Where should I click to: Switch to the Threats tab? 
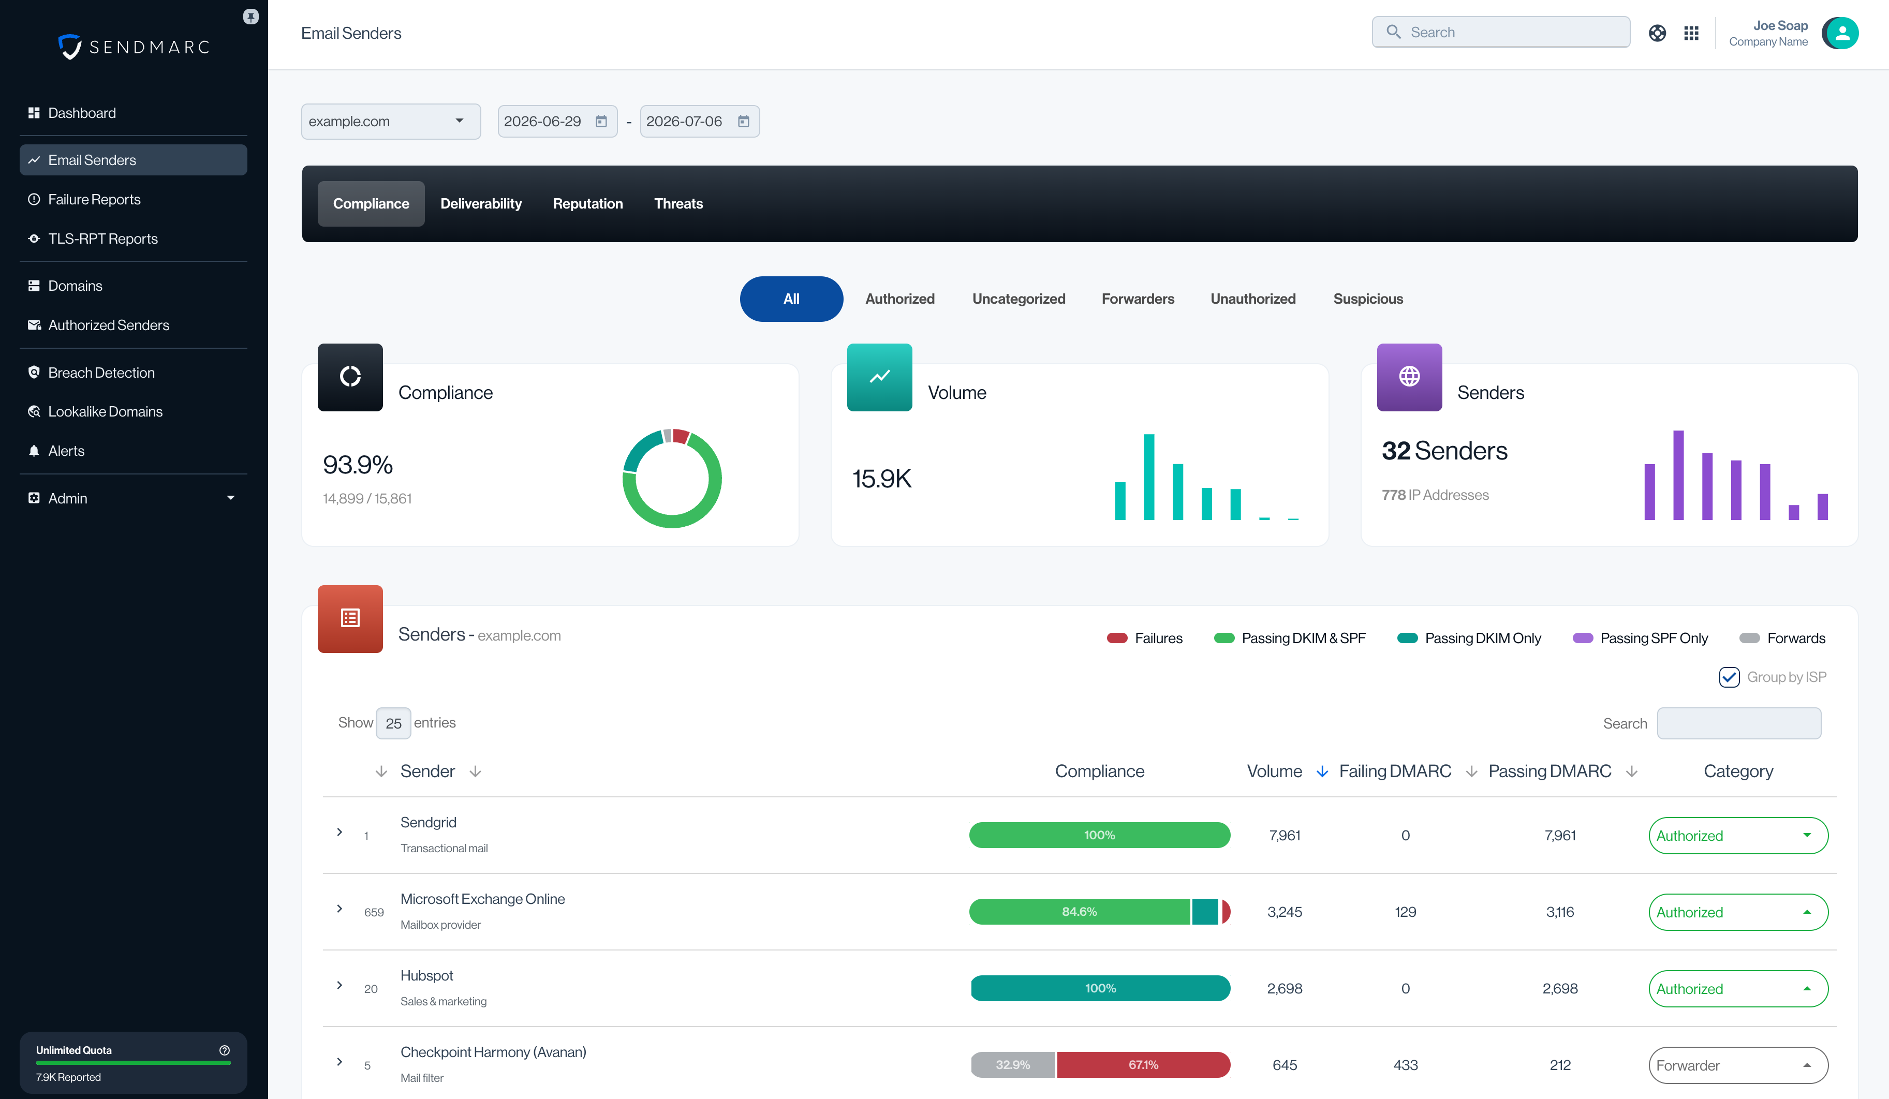pyautogui.click(x=678, y=203)
